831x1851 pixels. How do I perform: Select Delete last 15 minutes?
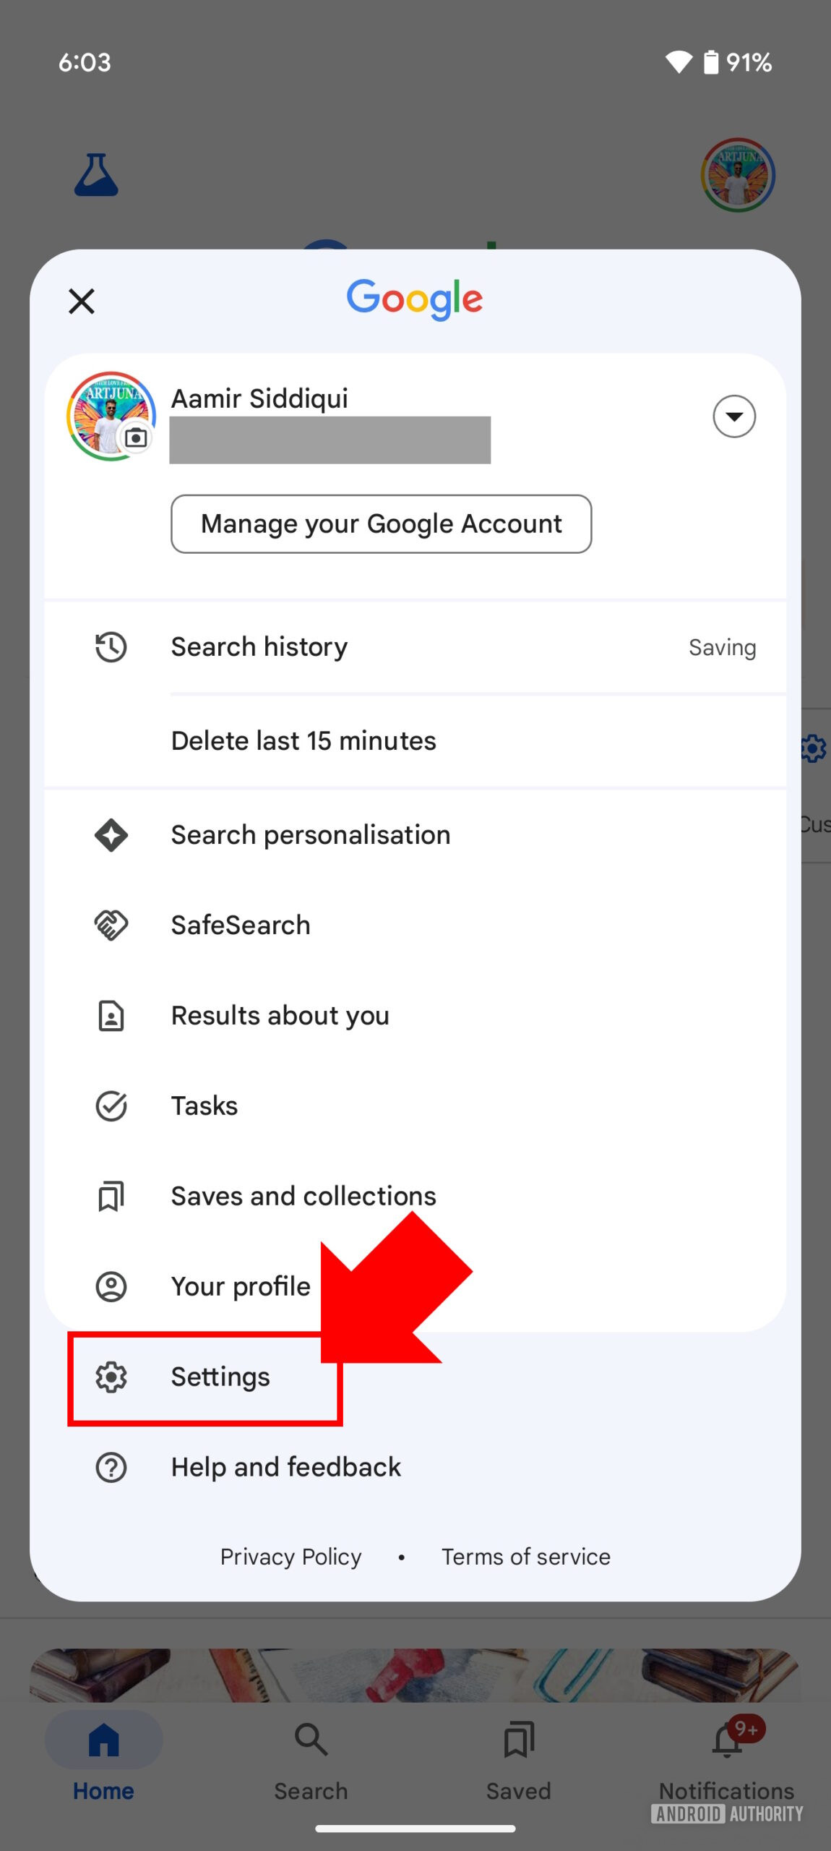tap(303, 741)
